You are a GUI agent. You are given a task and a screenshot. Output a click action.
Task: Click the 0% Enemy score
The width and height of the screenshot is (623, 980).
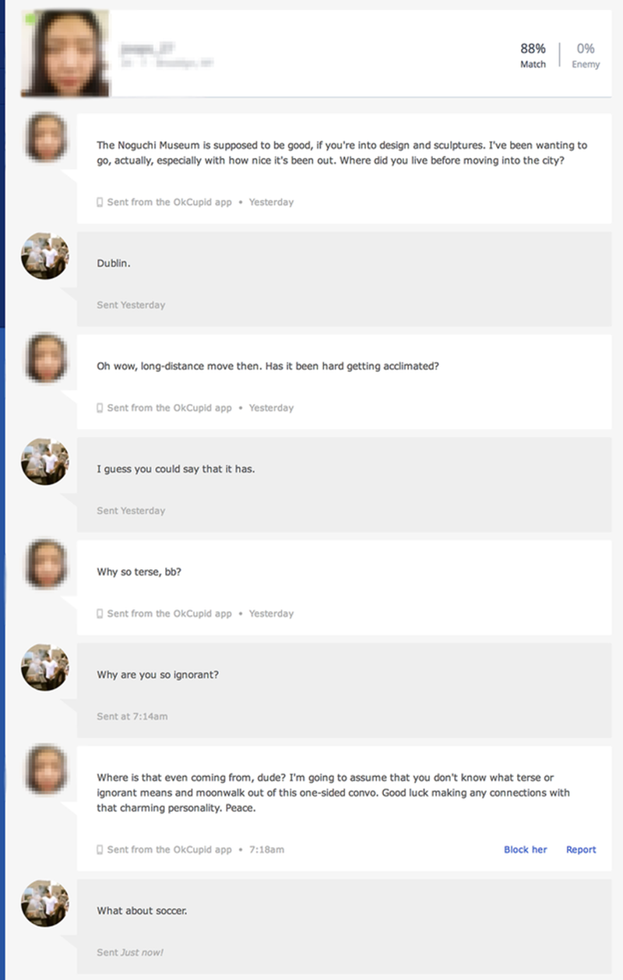click(x=586, y=56)
